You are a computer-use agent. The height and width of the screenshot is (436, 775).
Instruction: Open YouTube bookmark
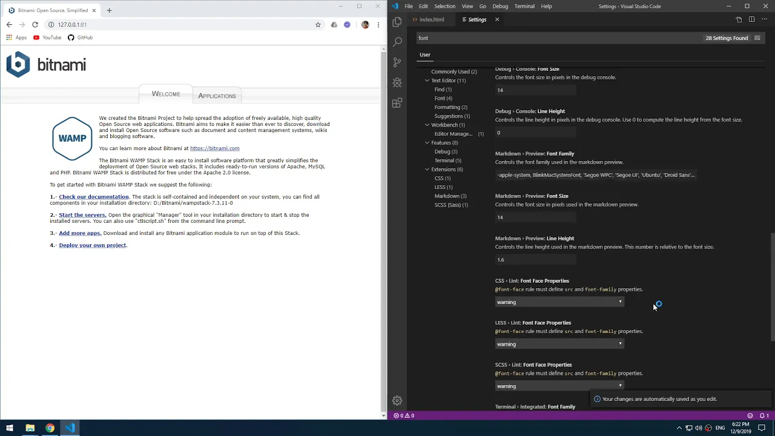point(47,38)
